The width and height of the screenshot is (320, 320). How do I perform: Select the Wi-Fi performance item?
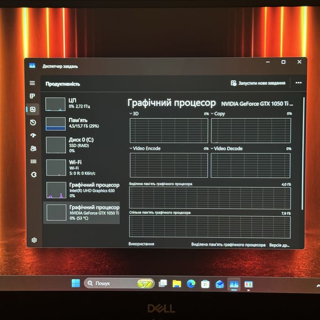pyautogui.click(x=82, y=168)
